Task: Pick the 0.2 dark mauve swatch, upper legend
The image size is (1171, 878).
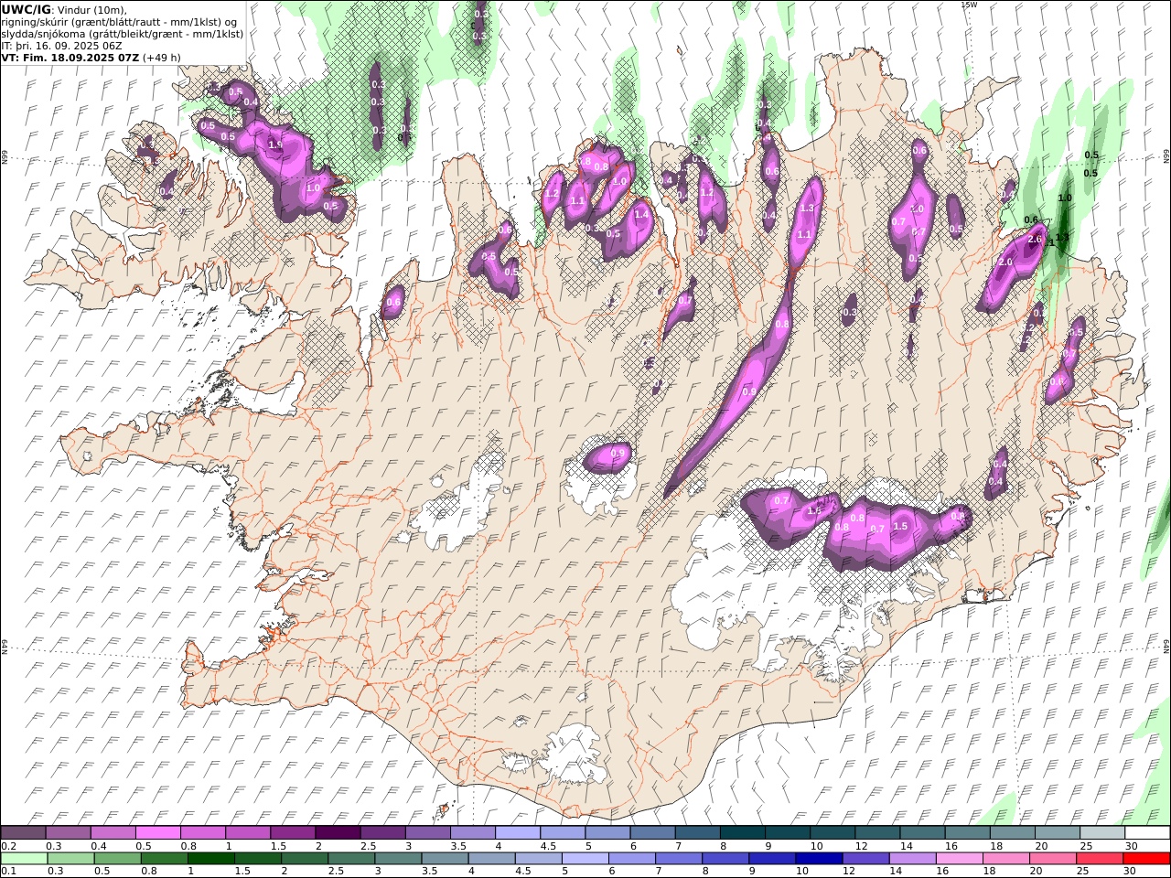Action: pos(23,833)
